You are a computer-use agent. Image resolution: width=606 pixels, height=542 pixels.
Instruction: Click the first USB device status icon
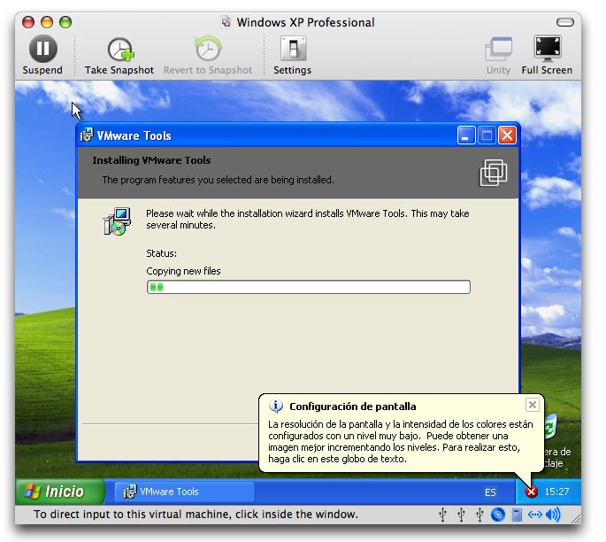point(442,515)
